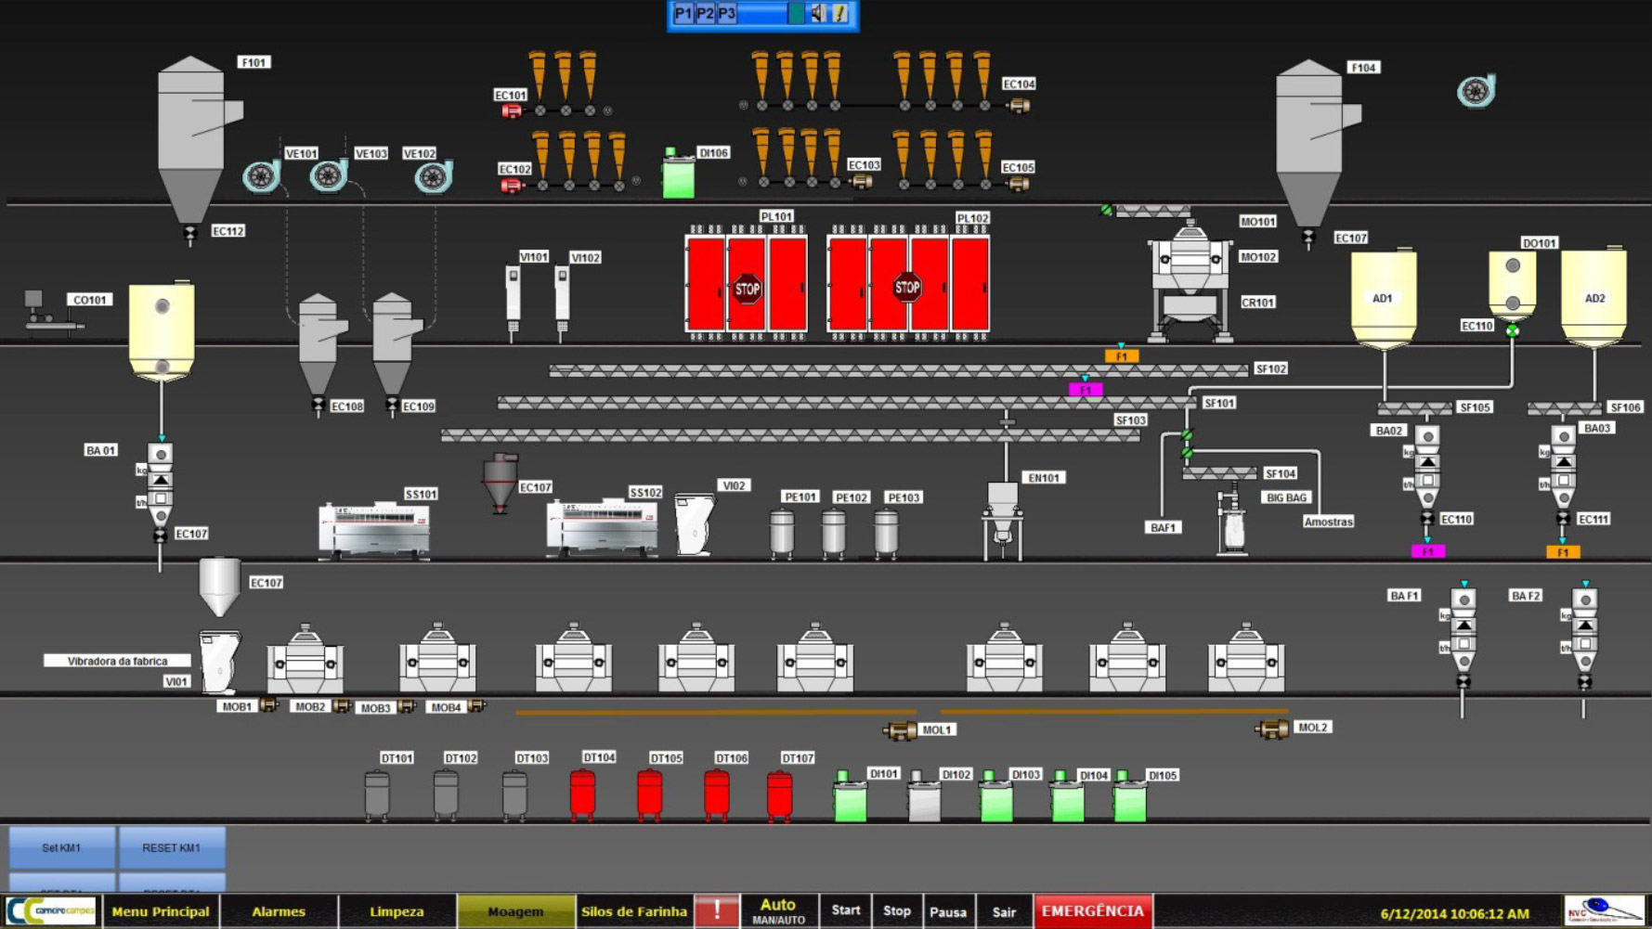Switch to Silos de Farinha screen

coord(634,911)
